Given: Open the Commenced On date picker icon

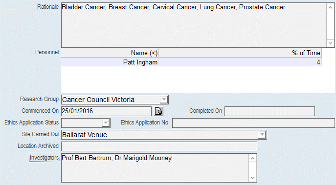Looking at the screenshot, I should click(x=158, y=111).
